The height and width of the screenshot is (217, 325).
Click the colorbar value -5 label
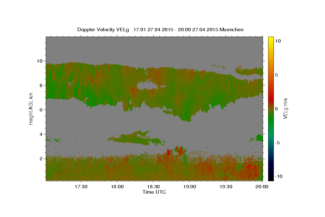(277, 143)
